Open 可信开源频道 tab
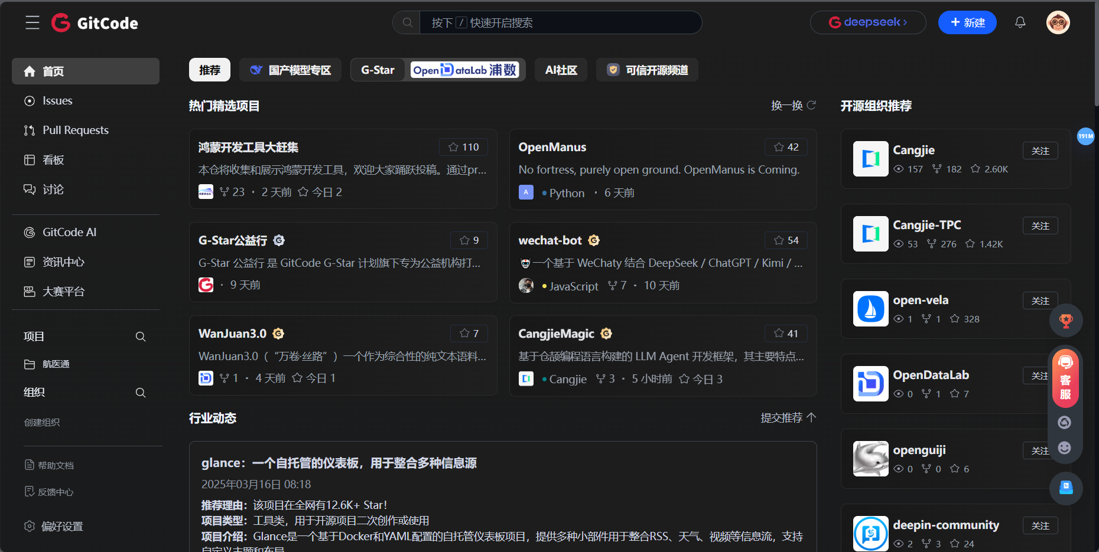This screenshot has width=1099, height=552. [x=647, y=70]
